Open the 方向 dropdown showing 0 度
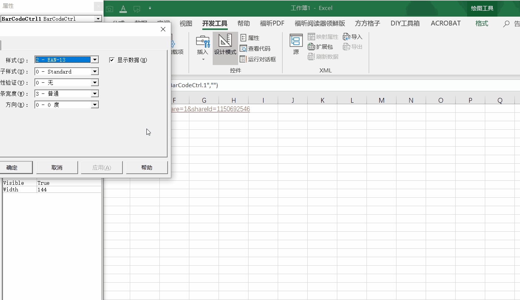 point(95,105)
